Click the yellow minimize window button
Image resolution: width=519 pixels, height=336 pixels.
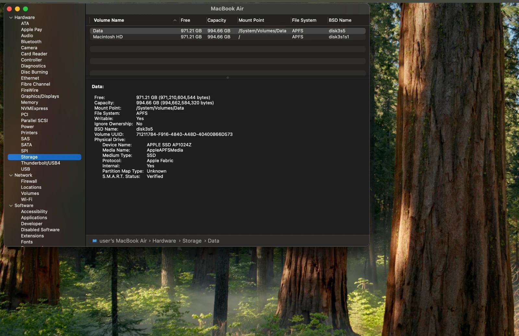coord(17,9)
